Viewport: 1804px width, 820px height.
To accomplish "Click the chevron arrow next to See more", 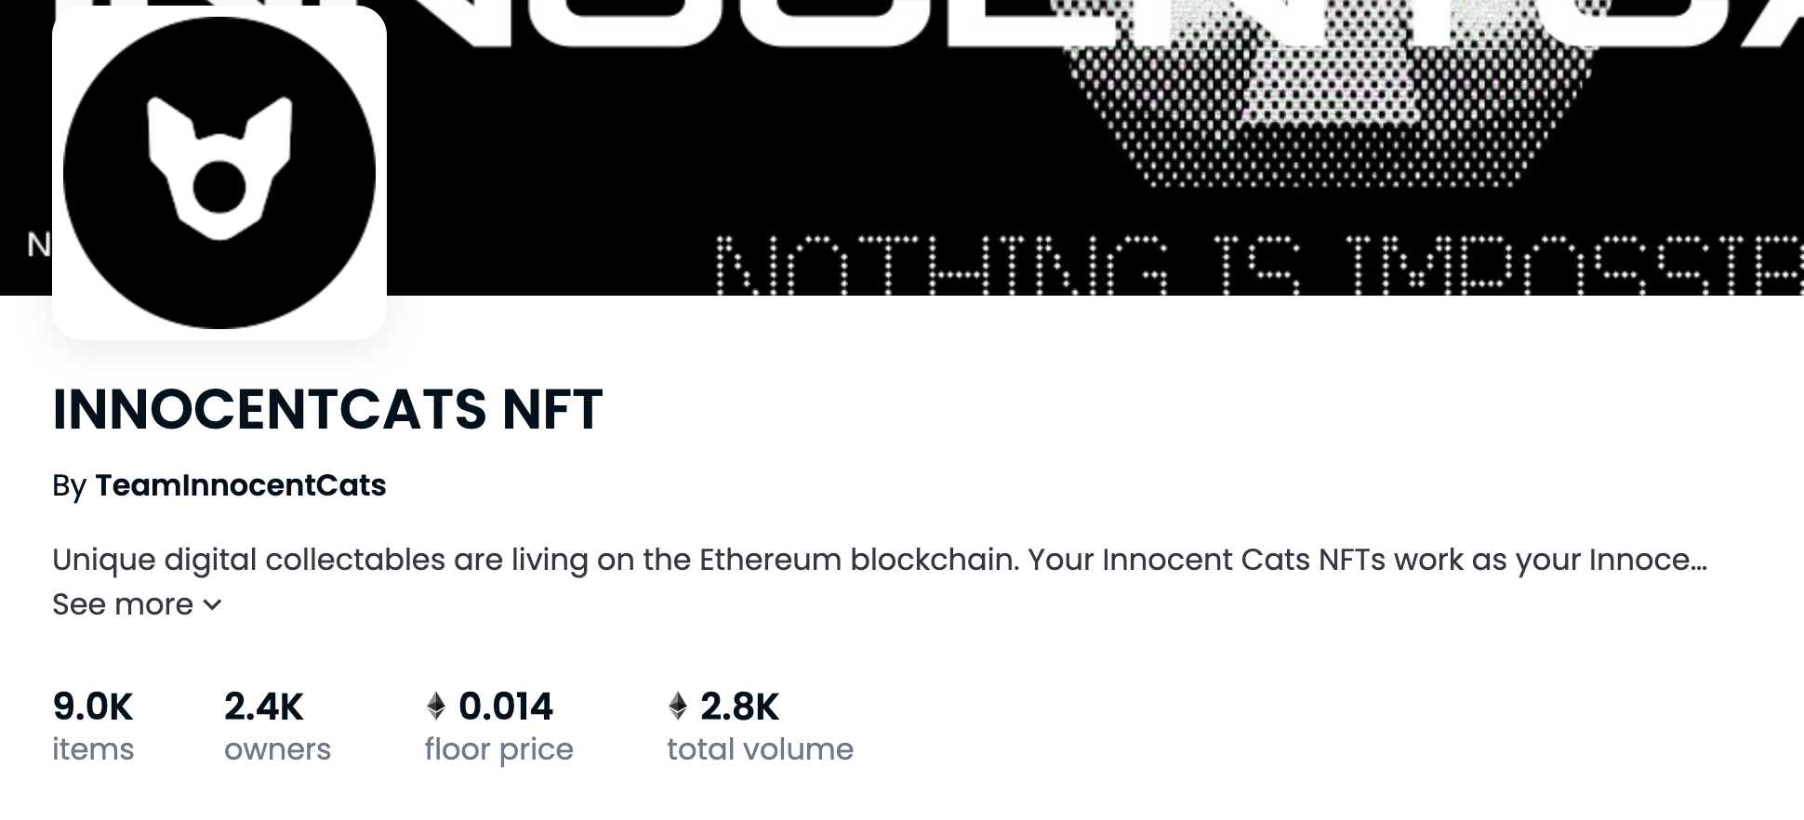I will (x=213, y=605).
